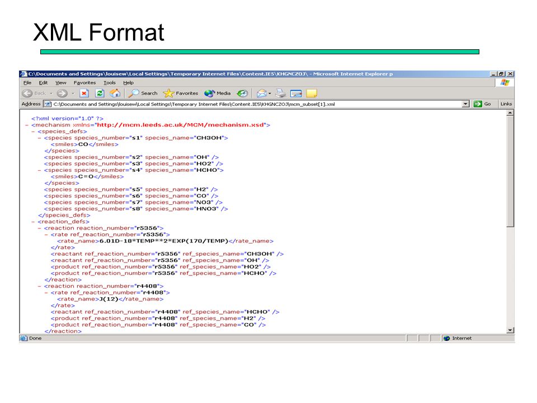The height and width of the screenshot is (403, 537).
Task: Click the page icon in the Address bar
Action: tap(48, 104)
